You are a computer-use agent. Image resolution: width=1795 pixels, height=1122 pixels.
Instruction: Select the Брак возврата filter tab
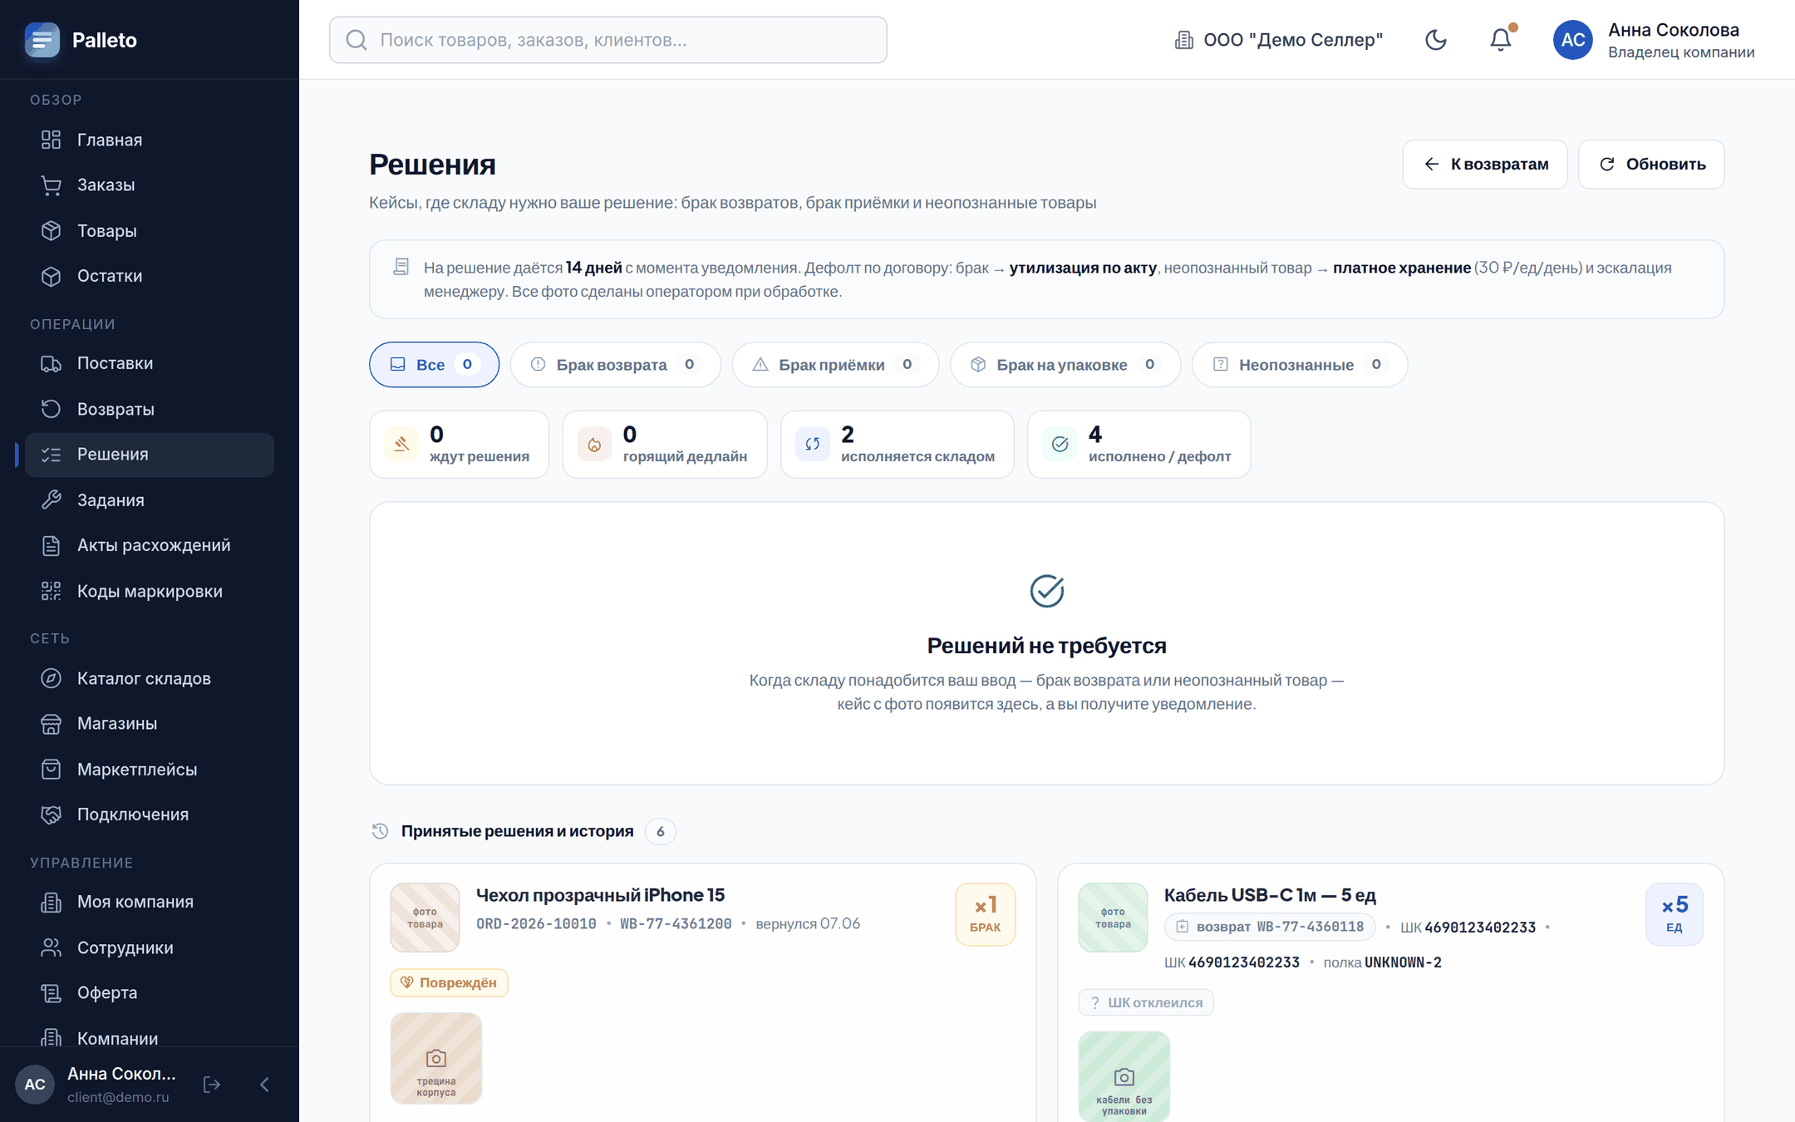pos(615,365)
